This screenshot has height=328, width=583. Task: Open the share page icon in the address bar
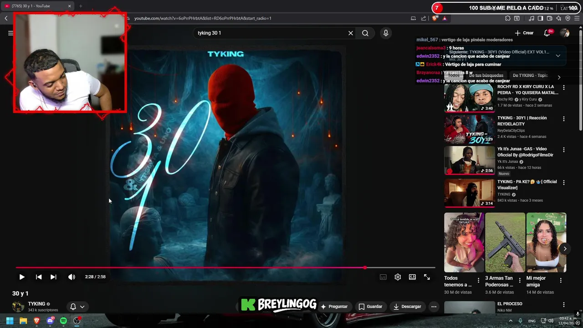(x=424, y=18)
